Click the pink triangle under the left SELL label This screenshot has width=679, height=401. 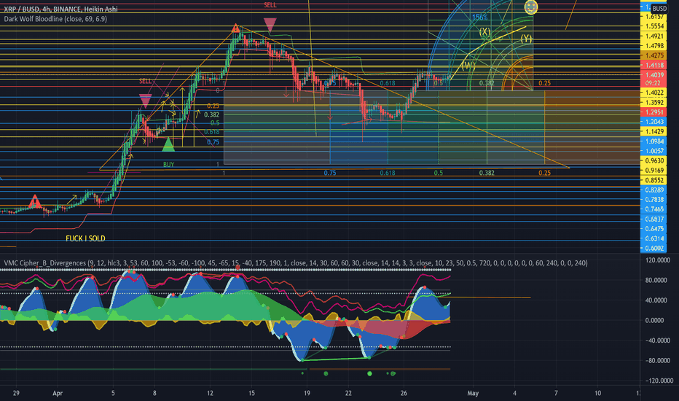coord(145,101)
